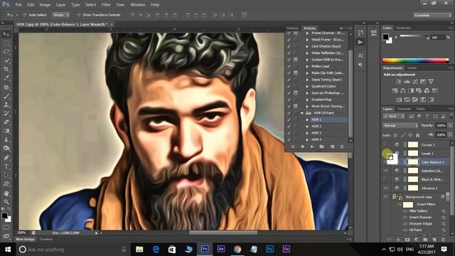The width and height of the screenshot is (455, 256).
Task: Select the Move tool in the toolbox
Action: 6,34
